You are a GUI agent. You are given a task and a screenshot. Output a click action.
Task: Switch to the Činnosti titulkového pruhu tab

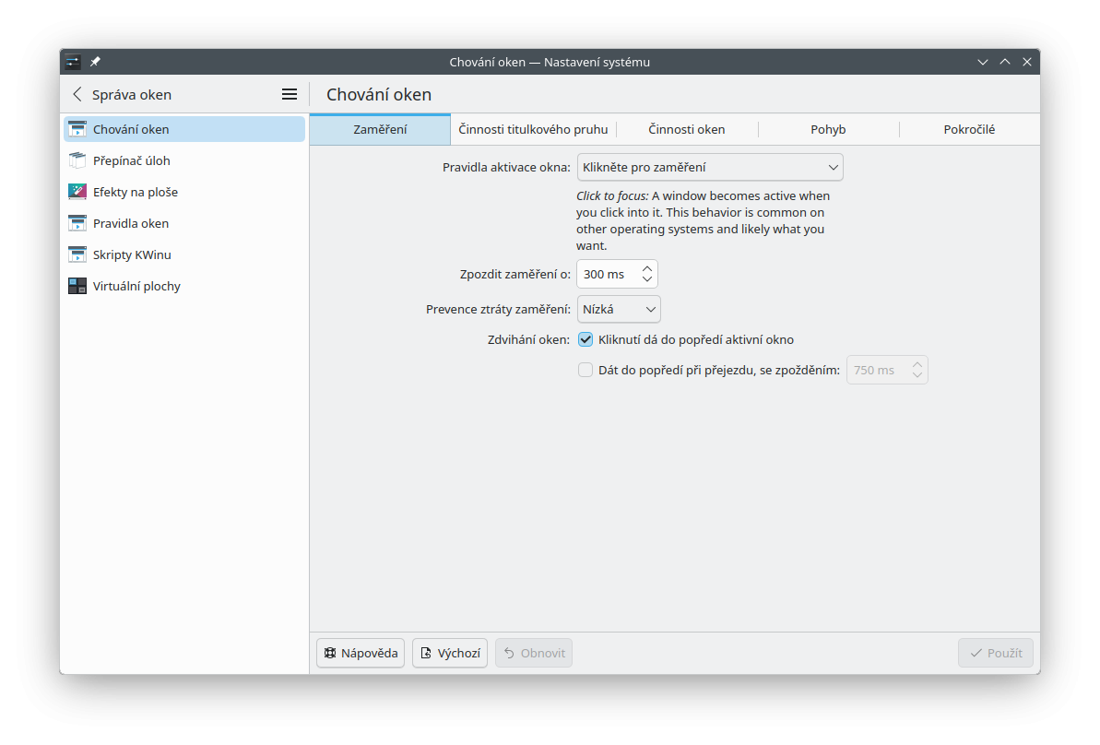pyautogui.click(x=533, y=129)
